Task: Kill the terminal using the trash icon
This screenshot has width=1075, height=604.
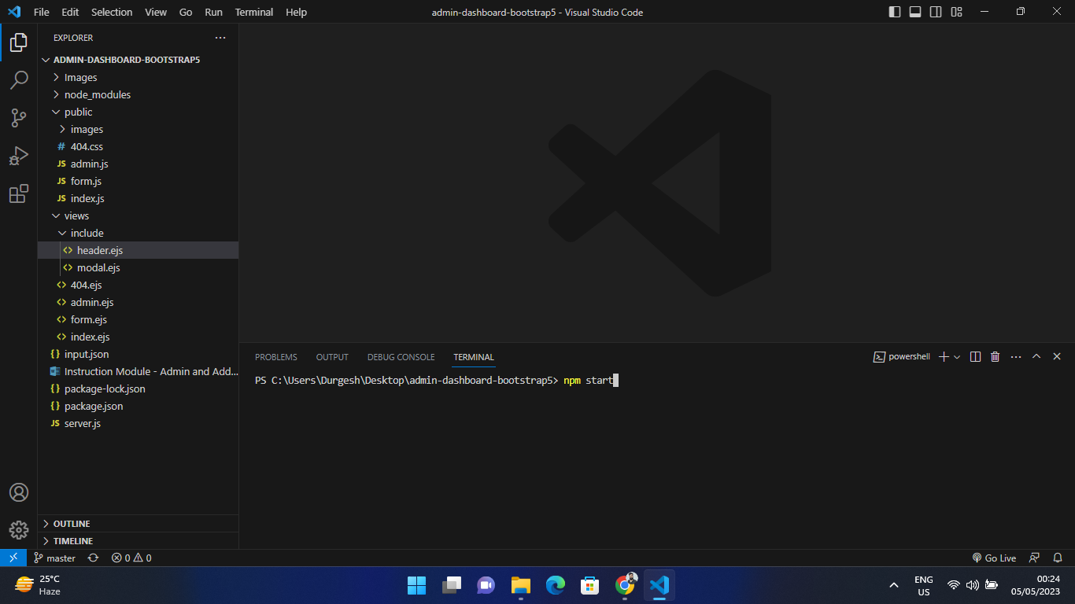Action: click(994, 356)
